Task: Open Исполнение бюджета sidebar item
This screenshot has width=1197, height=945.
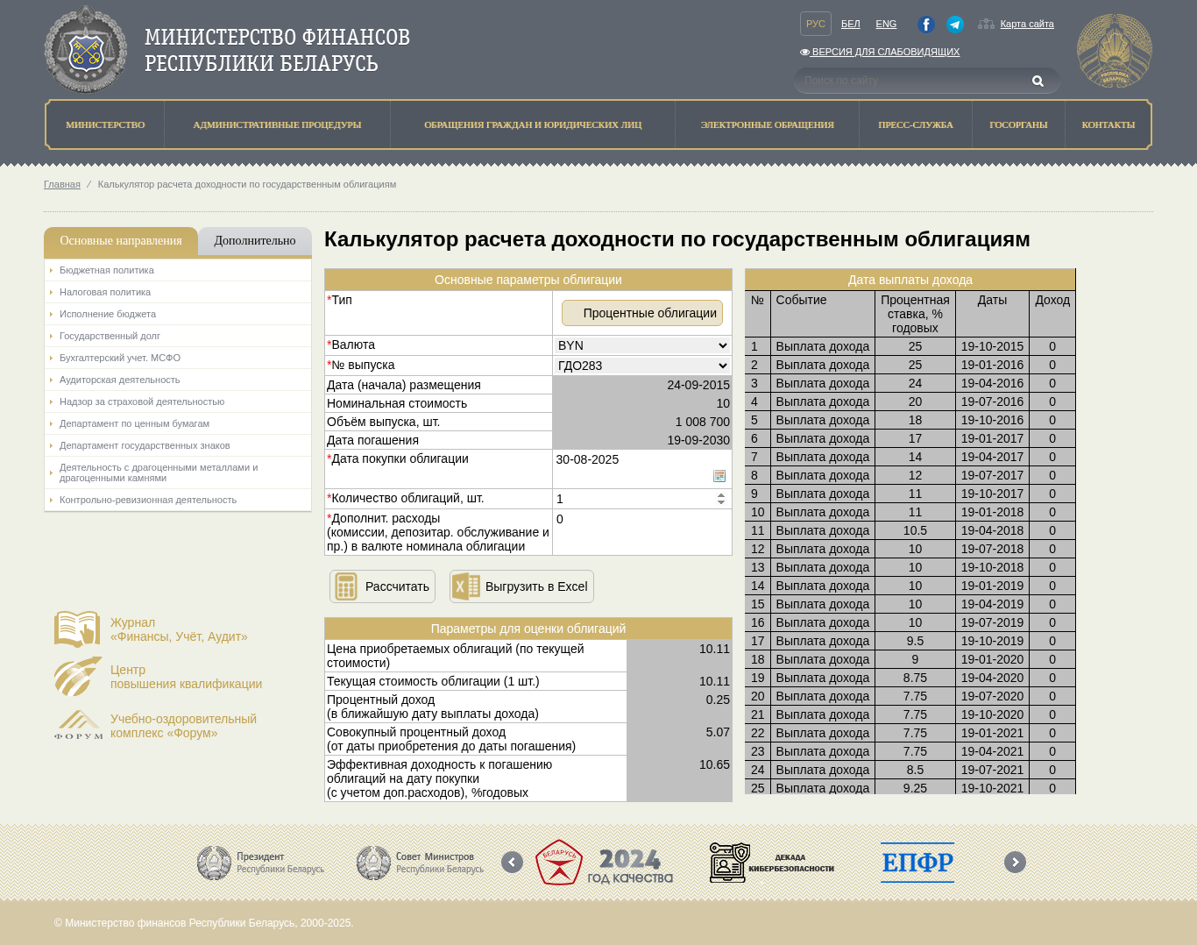Action: (x=178, y=314)
